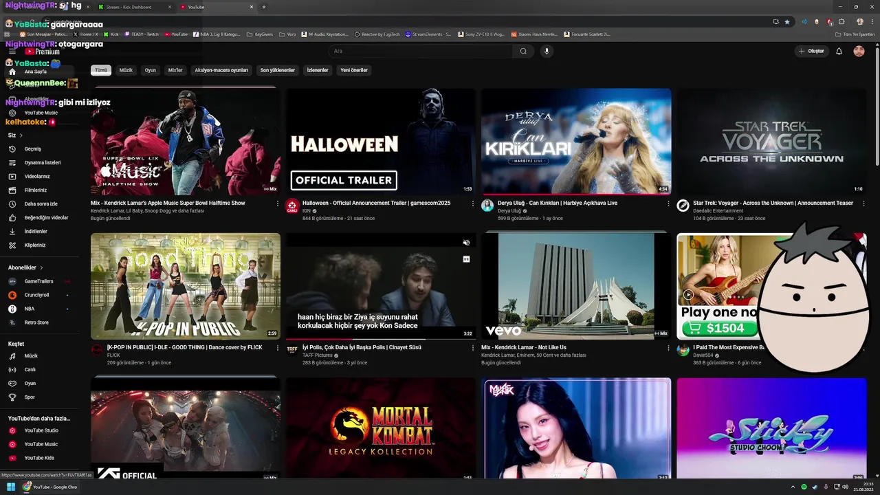Open options menu for Derya Uluğ video
This screenshot has width=880, height=495.
point(668,203)
